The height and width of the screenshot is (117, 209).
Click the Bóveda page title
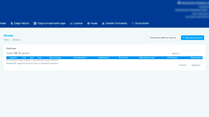point(8,36)
